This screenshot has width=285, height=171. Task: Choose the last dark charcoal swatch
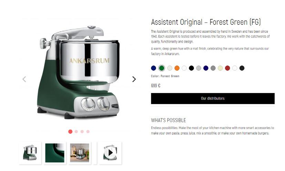tap(242, 68)
